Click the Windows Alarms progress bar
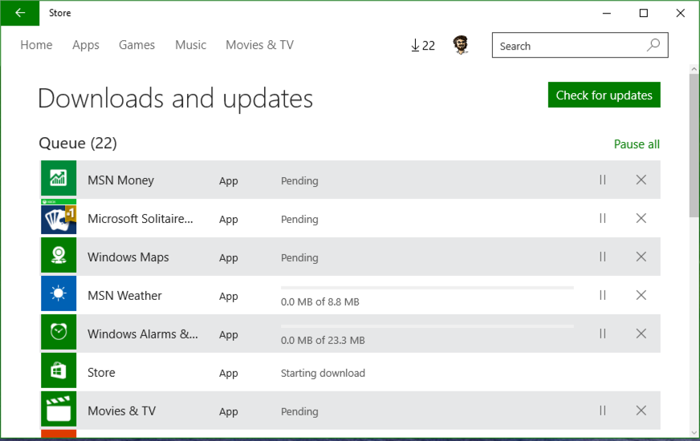This screenshot has width=700, height=441. (x=427, y=326)
